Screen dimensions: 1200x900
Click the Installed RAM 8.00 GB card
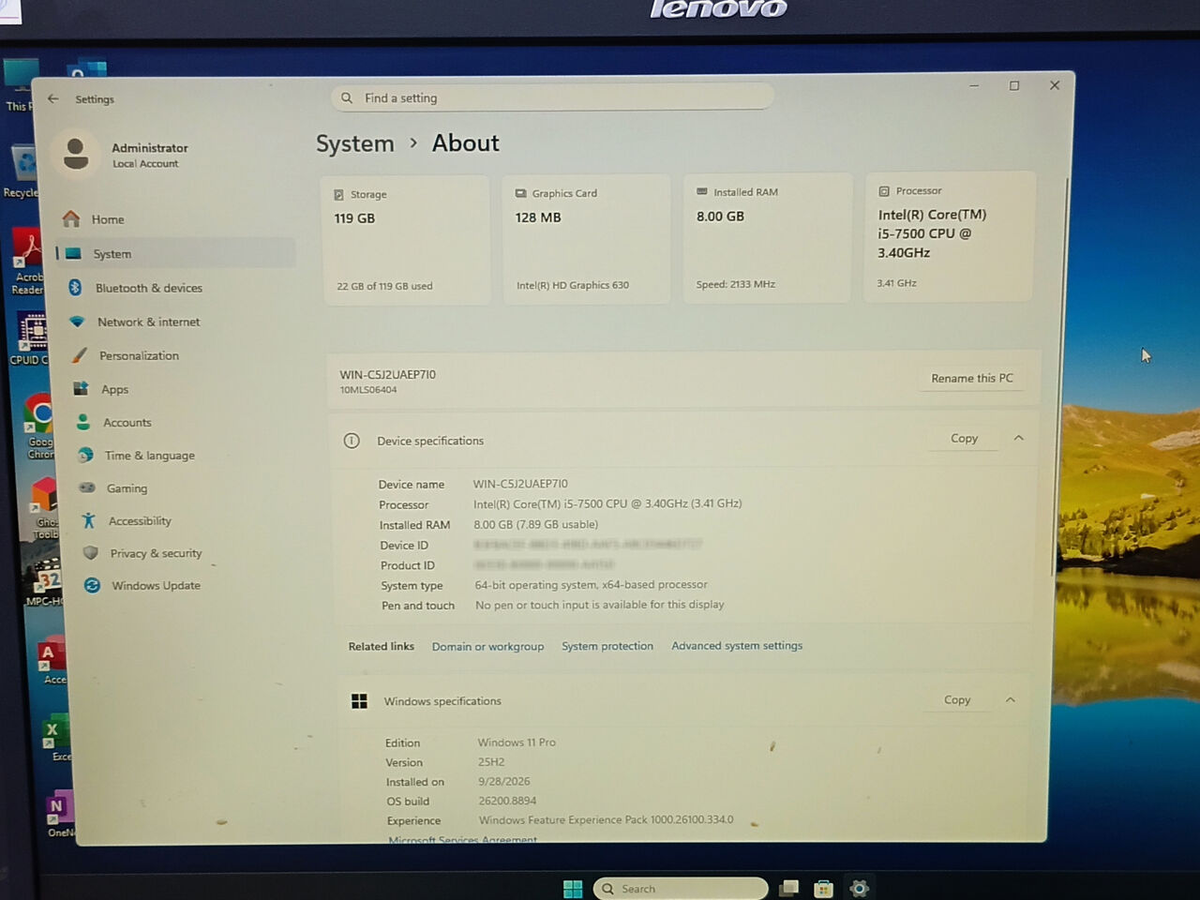(768, 238)
